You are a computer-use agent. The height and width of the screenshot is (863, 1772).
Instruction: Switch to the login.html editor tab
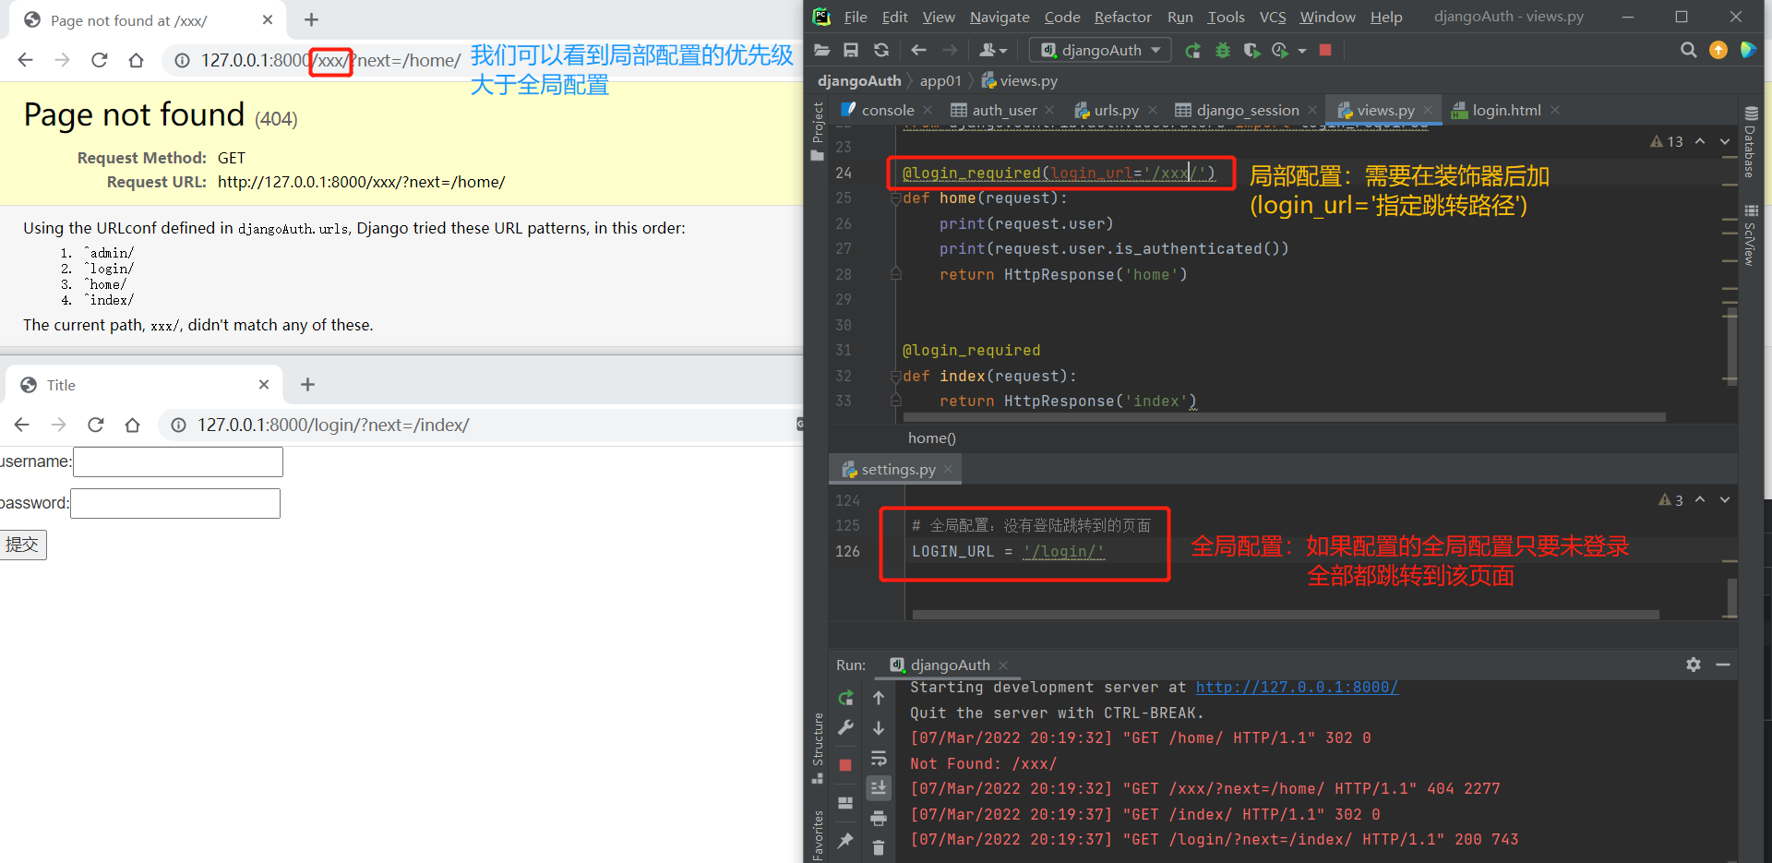point(1506,110)
